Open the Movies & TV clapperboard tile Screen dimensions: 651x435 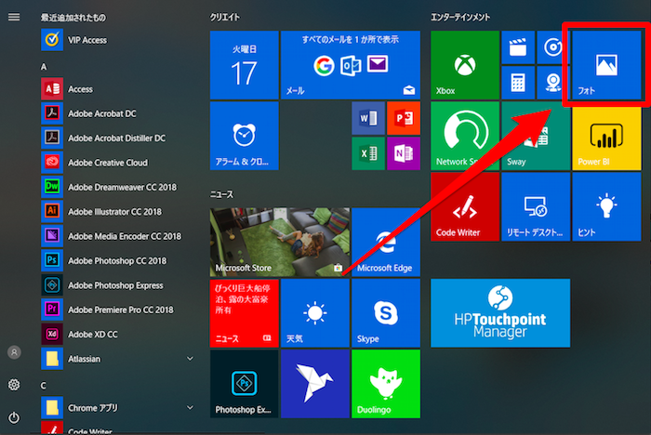[518, 47]
